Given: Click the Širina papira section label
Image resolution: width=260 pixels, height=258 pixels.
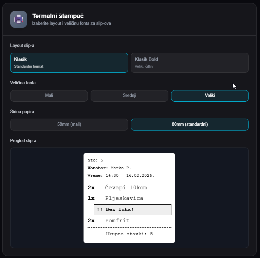Looking at the screenshot, I should tap(22, 111).
